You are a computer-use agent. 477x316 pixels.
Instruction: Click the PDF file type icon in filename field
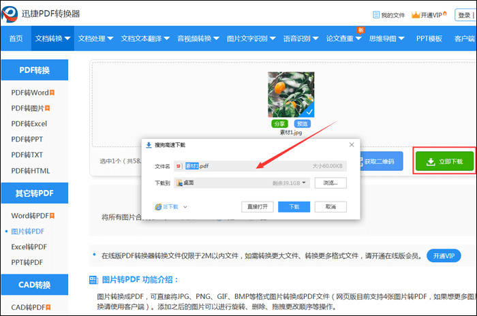click(x=179, y=166)
